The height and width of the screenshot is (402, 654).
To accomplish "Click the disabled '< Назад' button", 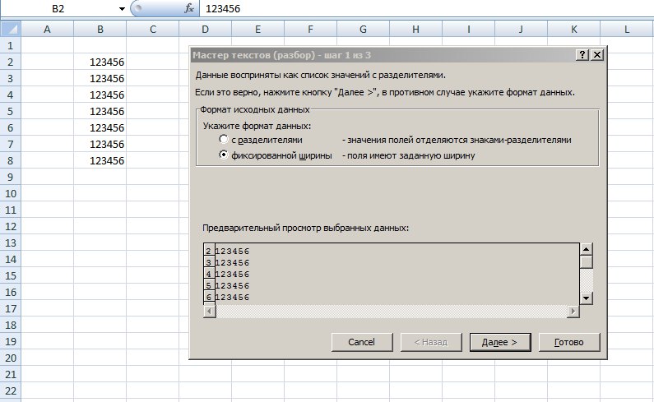I will point(431,342).
